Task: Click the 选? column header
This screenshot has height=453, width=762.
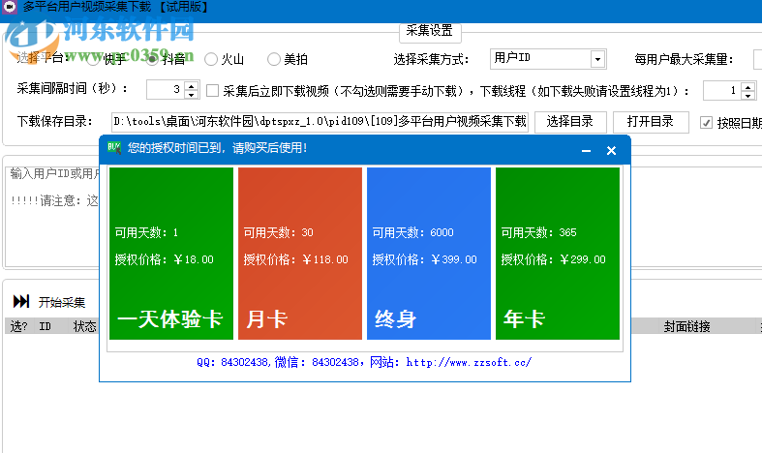Action: click(19, 326)
